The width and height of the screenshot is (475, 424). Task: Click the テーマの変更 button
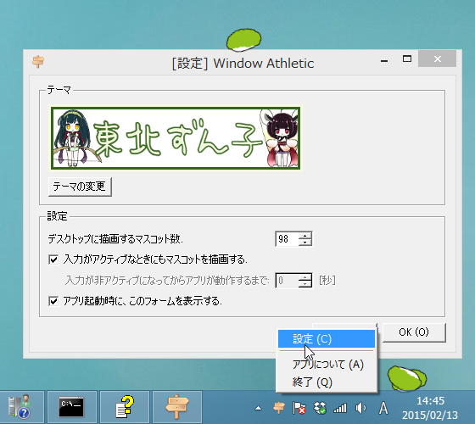tap(80, 187)
